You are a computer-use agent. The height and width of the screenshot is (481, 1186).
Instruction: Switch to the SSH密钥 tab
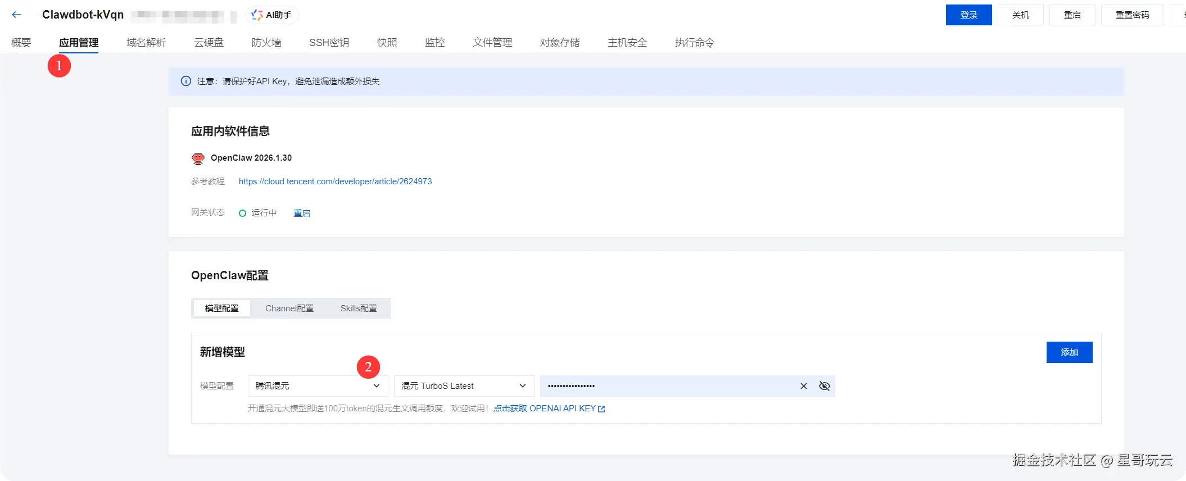pos(329,43)
